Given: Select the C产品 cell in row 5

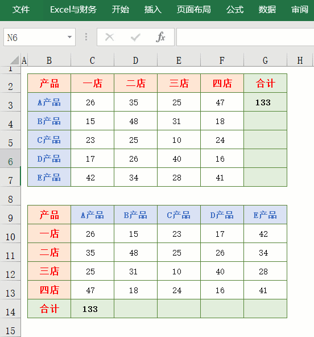Looking at the screenshot, I should pos(49,139).
